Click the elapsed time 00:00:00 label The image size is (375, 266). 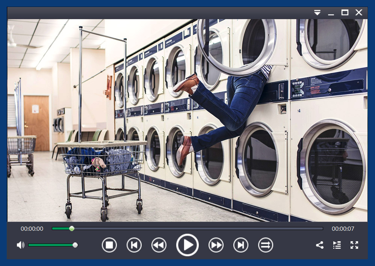coord(32,228)
